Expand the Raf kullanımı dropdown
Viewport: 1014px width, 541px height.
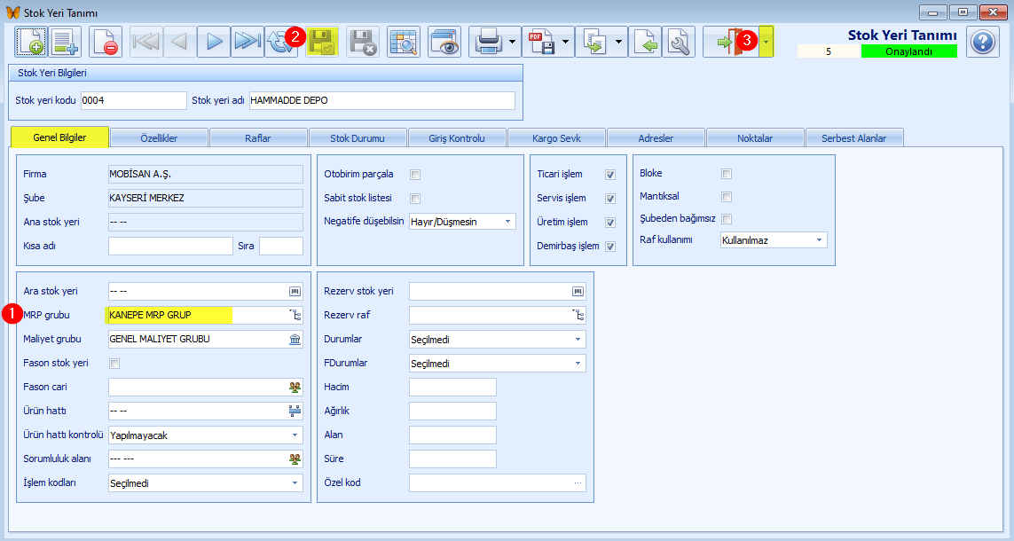(774, 239)
